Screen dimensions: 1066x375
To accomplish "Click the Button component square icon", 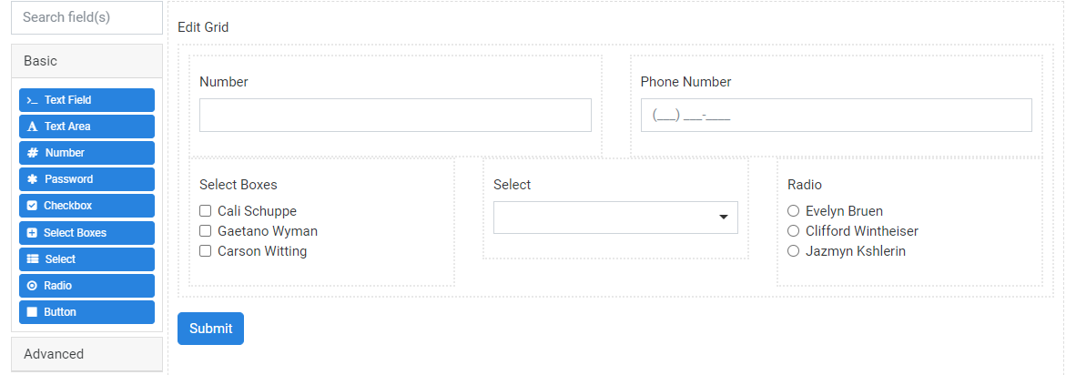I will tap(31, 312).
